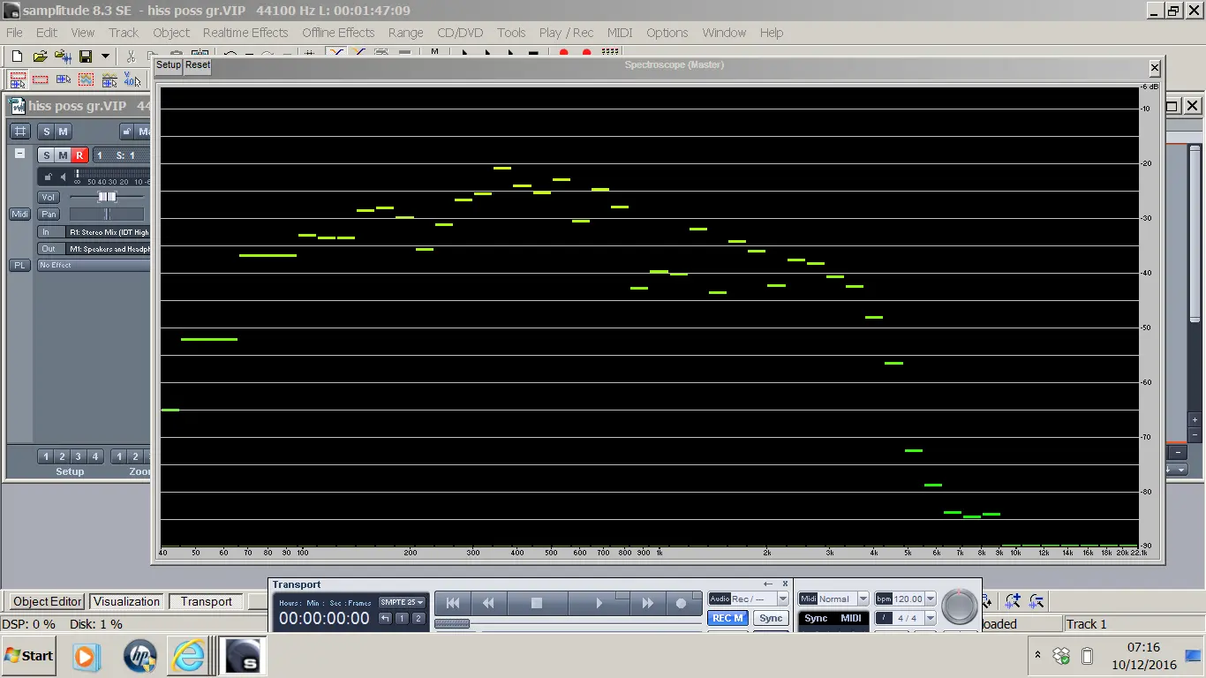
Task: Click the grid button in track header
Action: (x=20, y=132)
